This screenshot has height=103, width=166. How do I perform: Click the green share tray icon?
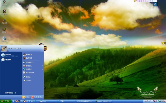pos(158,101)
